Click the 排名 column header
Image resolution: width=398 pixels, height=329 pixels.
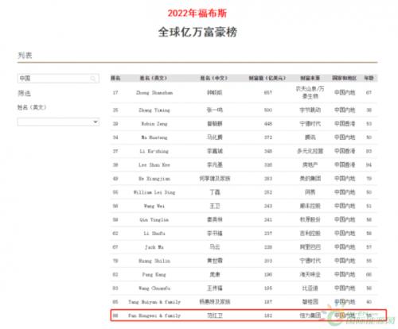pyautogui.click(x=115, y=78)
